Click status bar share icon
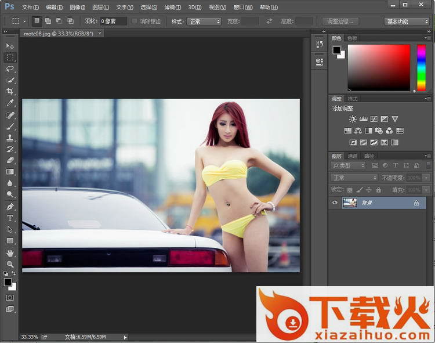Image resolution: width=435 pixels, height=343 pixels. 45,337
